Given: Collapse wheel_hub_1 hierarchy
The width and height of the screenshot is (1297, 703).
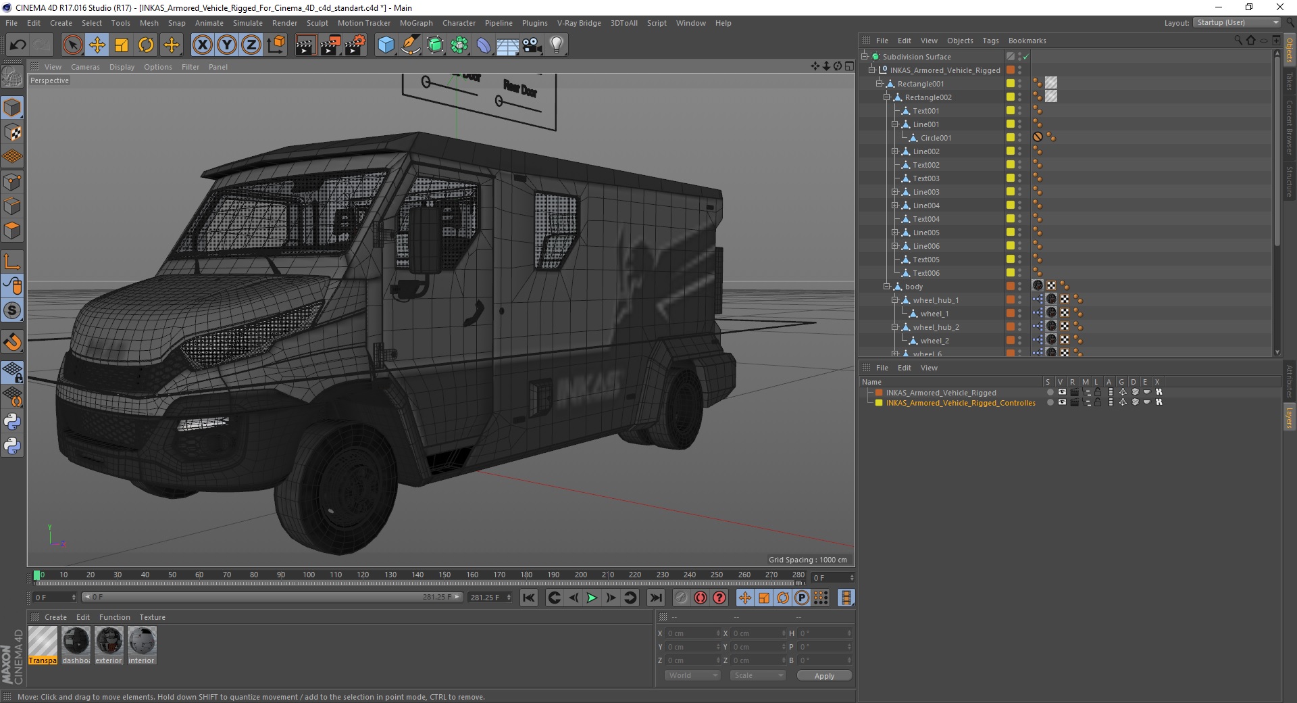Looking at the screenshot, I should pyautogui.click(x=895, y=300).
